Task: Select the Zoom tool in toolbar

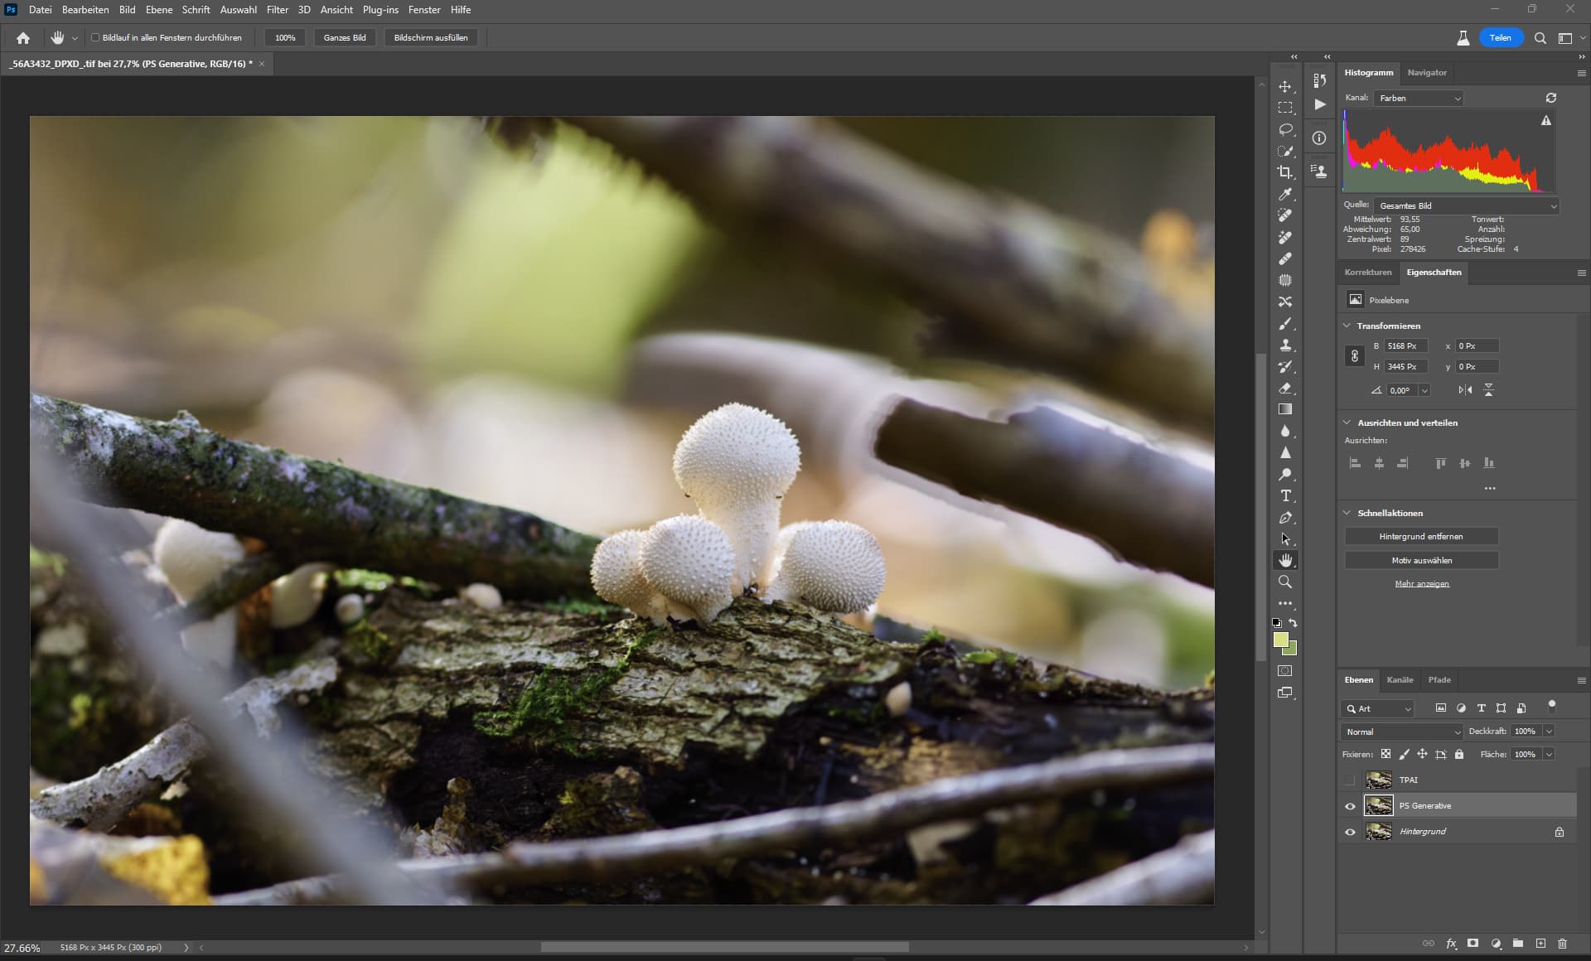Action: [x=1285, y=582]
